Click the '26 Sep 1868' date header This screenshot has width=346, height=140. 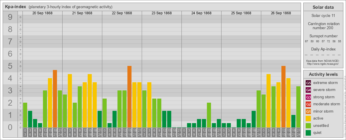tap(281, 13)
